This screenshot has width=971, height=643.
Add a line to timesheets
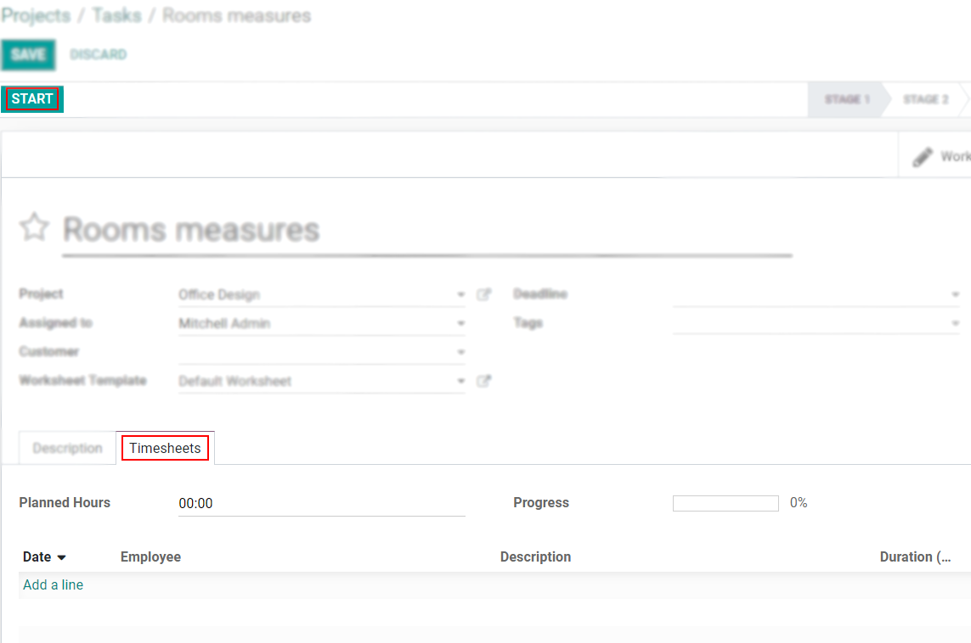[x=54, y=584]
